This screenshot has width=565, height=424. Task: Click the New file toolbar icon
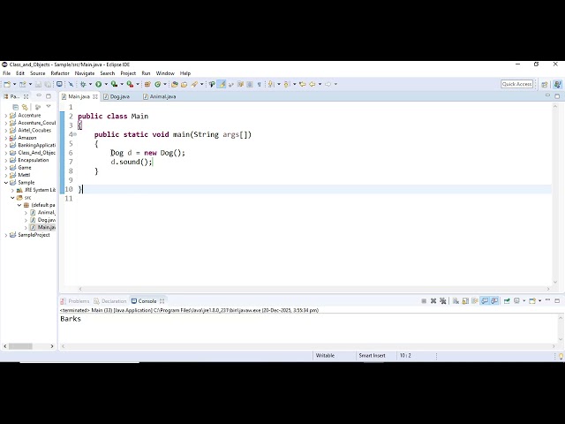tap(7, 85)
